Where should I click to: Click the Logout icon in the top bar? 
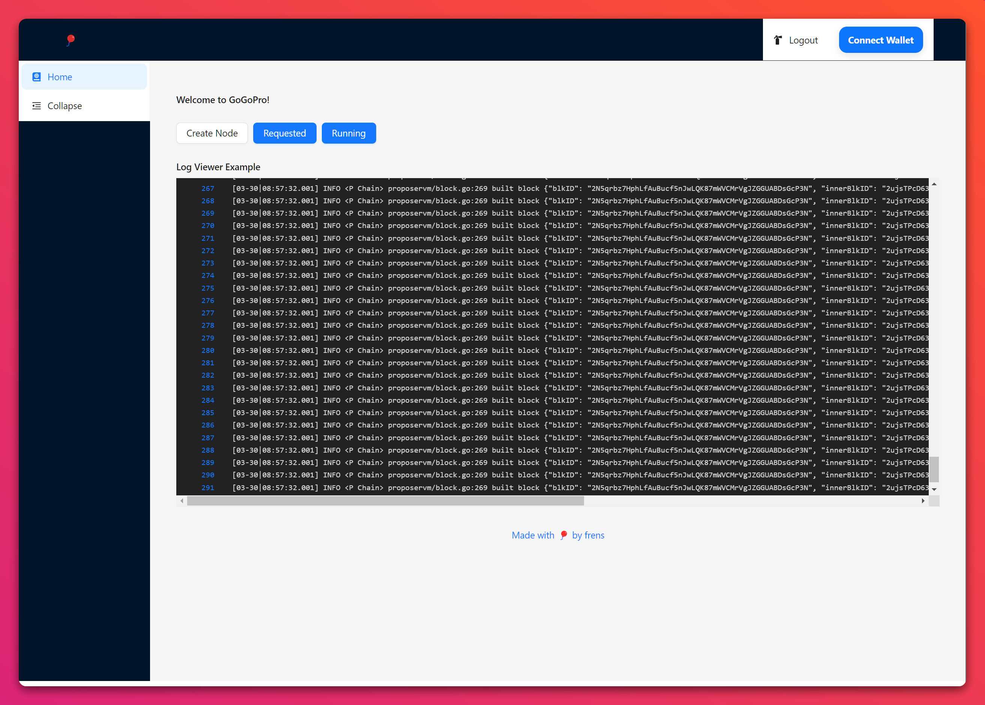(x=778, y=39)
